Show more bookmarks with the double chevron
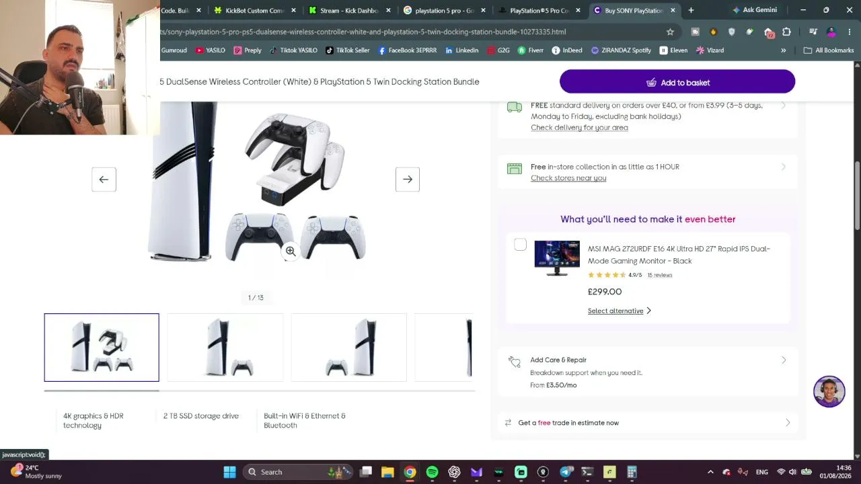This screenshot has width=861, height=484. point(783,50)
